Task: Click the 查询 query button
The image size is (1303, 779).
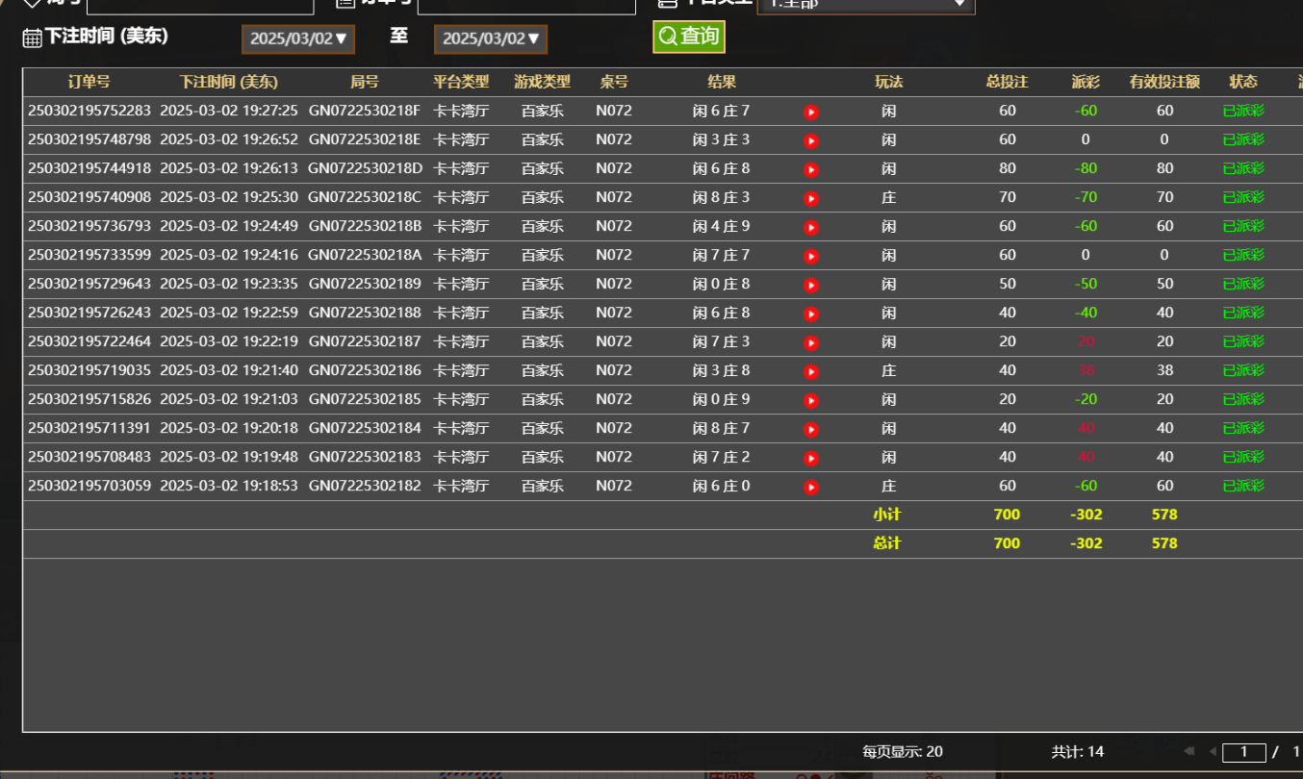Action: click(689, 37)
